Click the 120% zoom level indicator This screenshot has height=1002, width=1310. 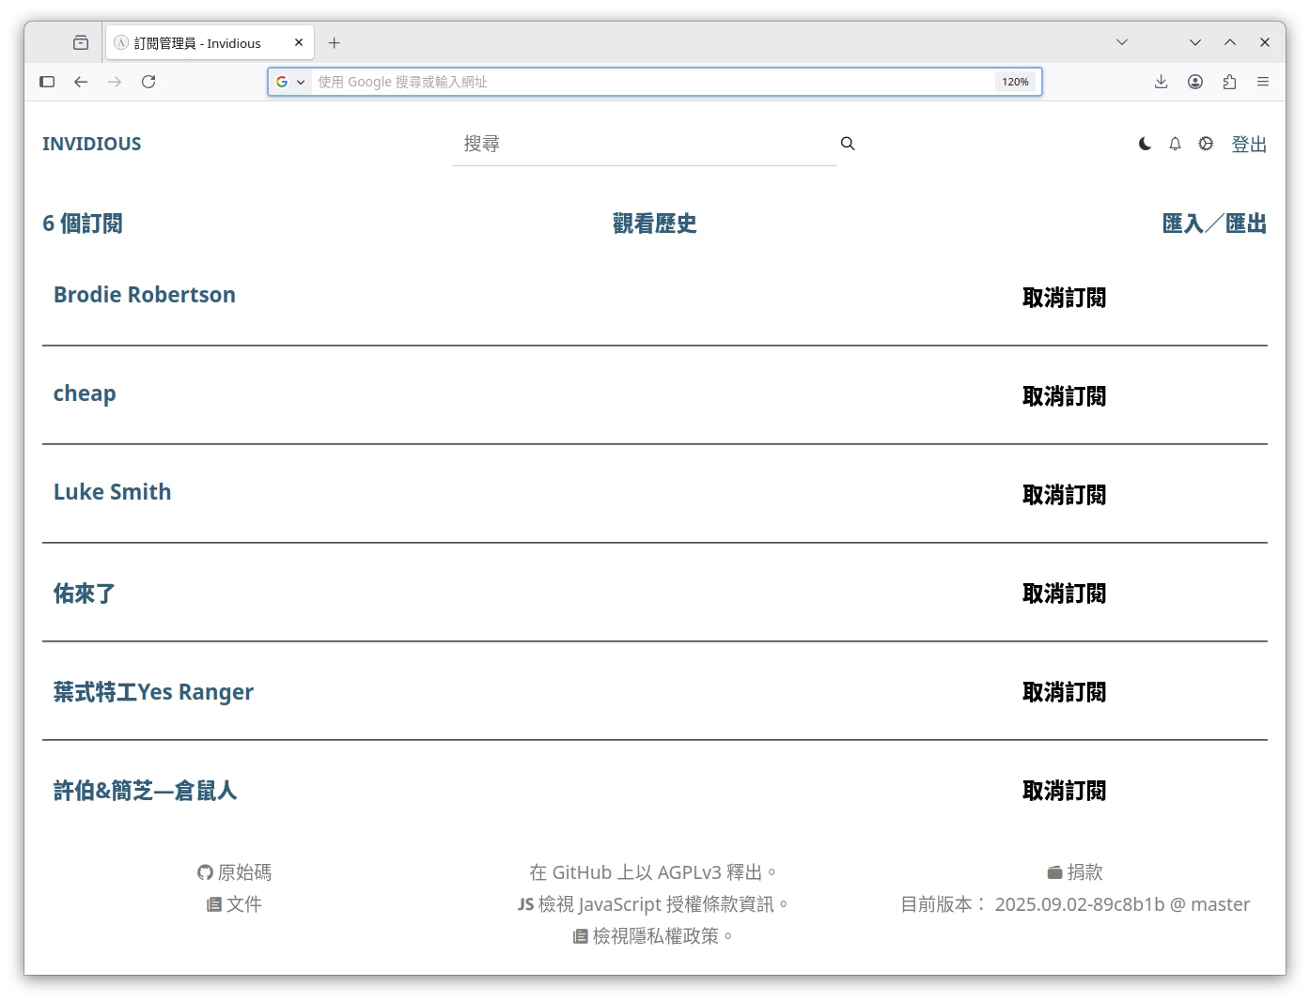point(1015,82)
